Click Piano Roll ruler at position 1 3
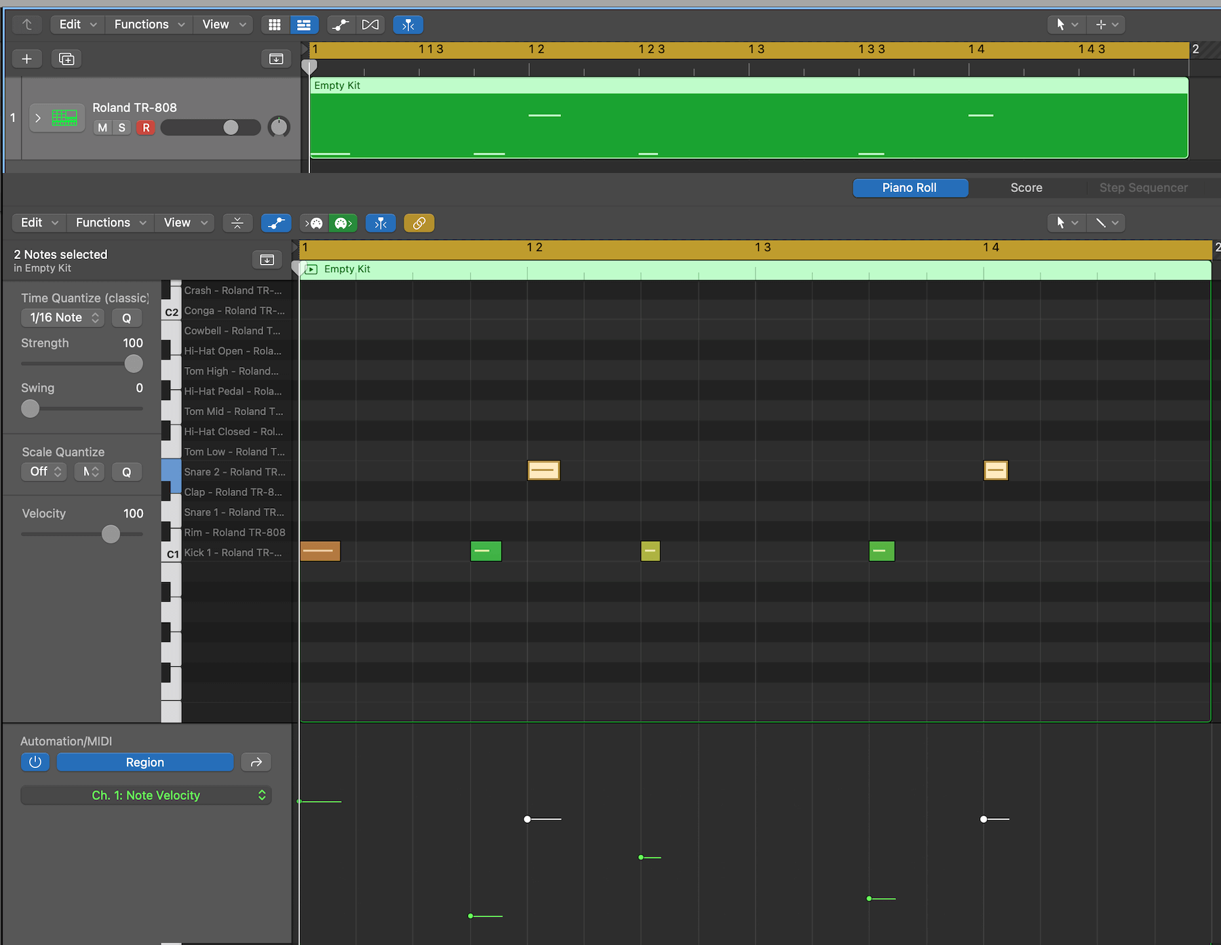The image size is (1221, 945). [762, 248]
